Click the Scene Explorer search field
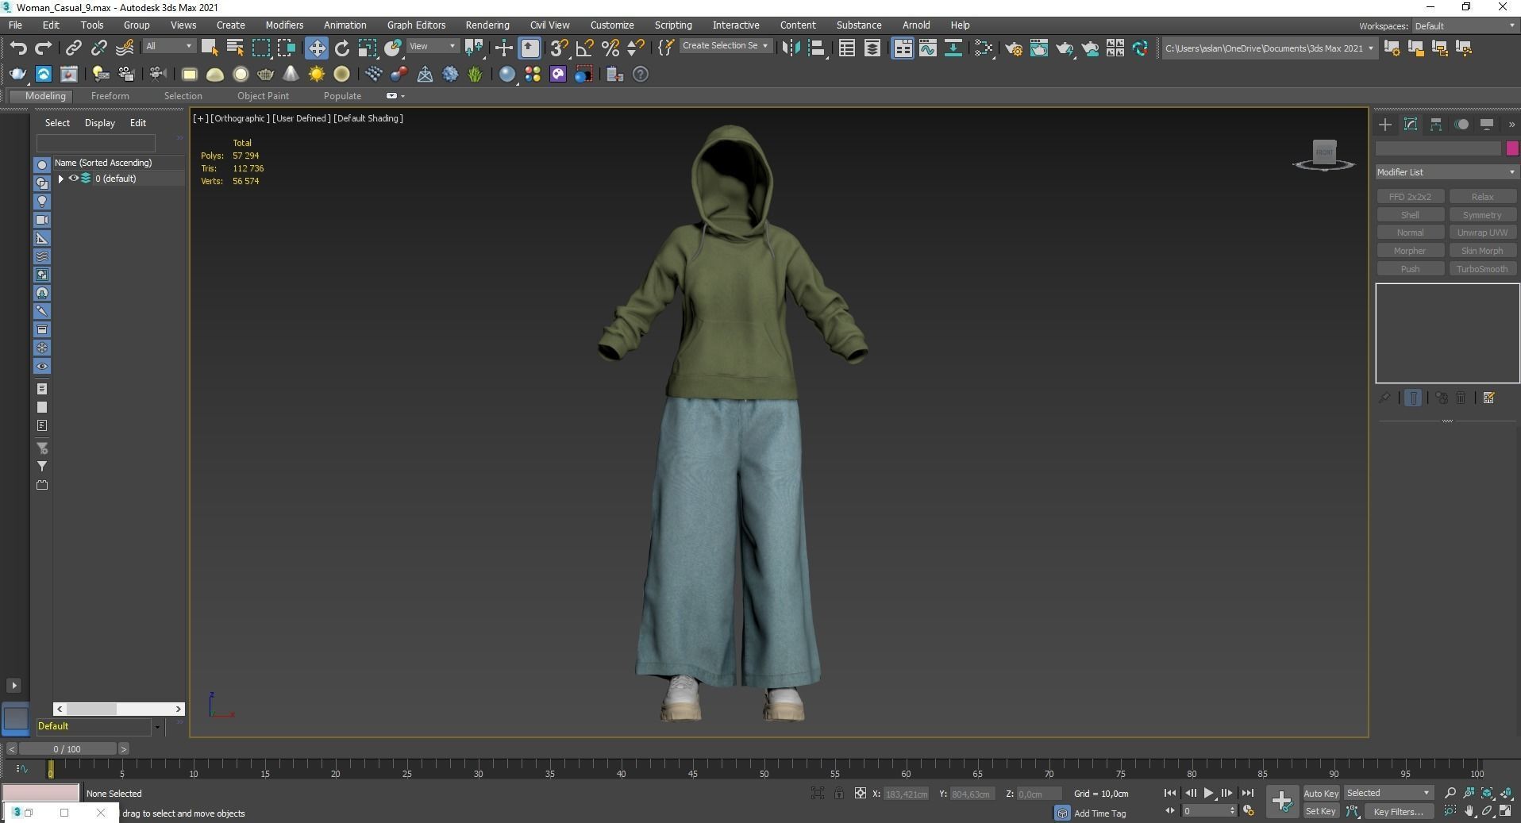This screenshot has height=823, width=1521. 96,143
